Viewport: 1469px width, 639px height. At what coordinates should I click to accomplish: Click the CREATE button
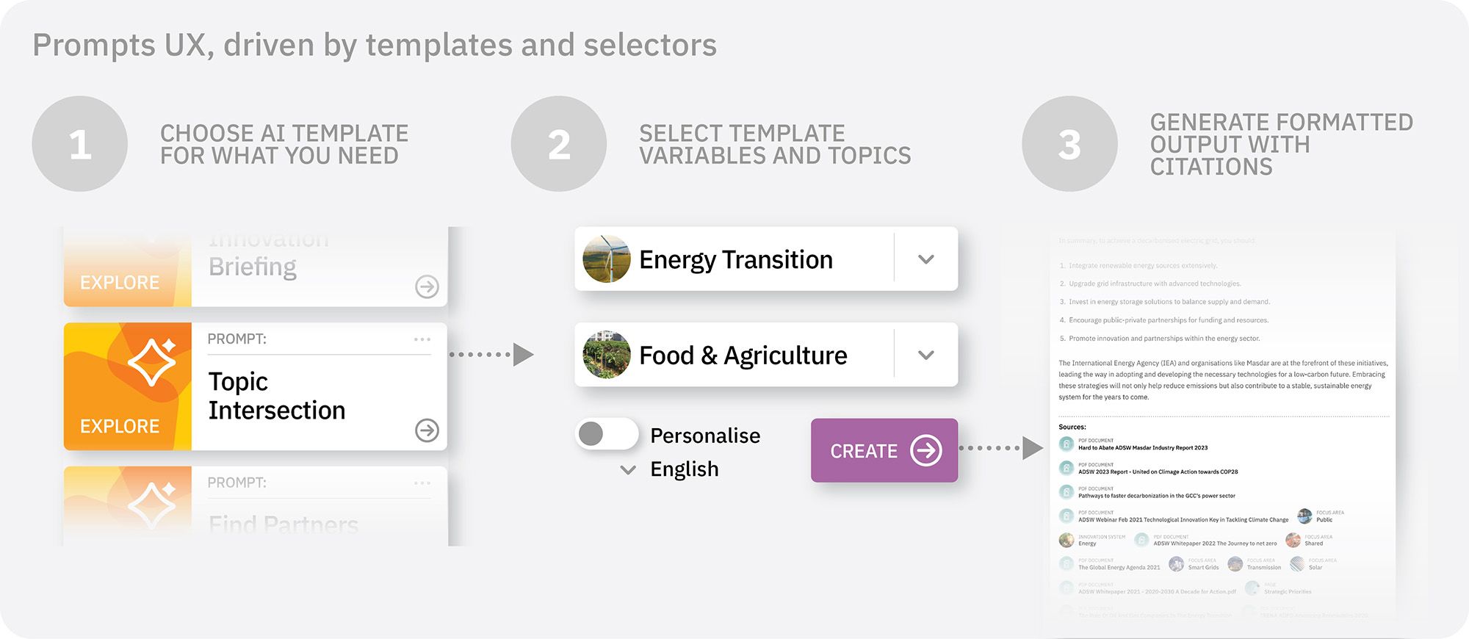tap(884, 450)
